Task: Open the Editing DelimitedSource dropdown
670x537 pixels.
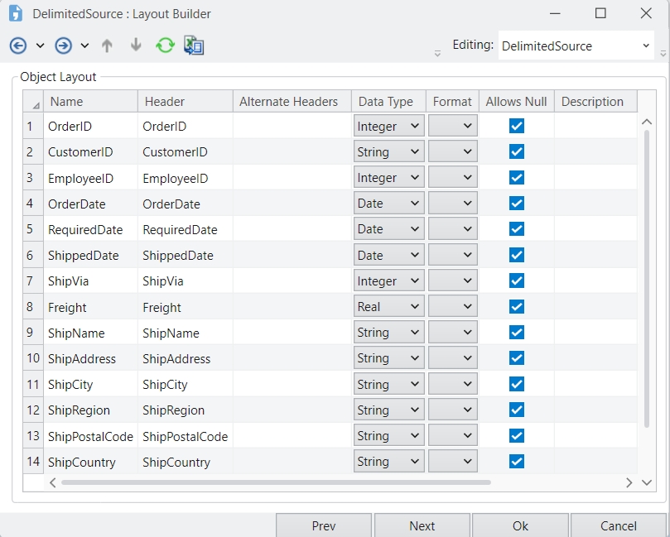Action: click(646, 46)
